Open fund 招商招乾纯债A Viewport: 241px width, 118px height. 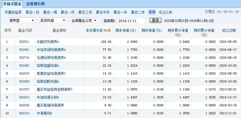click(x=48, y=82)
